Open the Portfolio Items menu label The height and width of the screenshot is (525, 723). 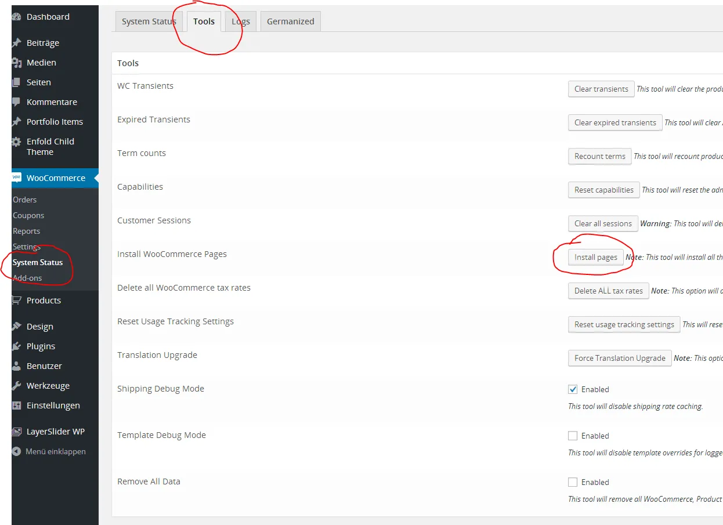(x=55, y=122)
